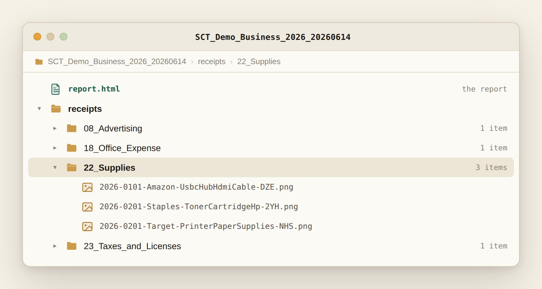
Task: Click image icon for Target PrinterPaperSupplies receipt
Action: point(87,227)
